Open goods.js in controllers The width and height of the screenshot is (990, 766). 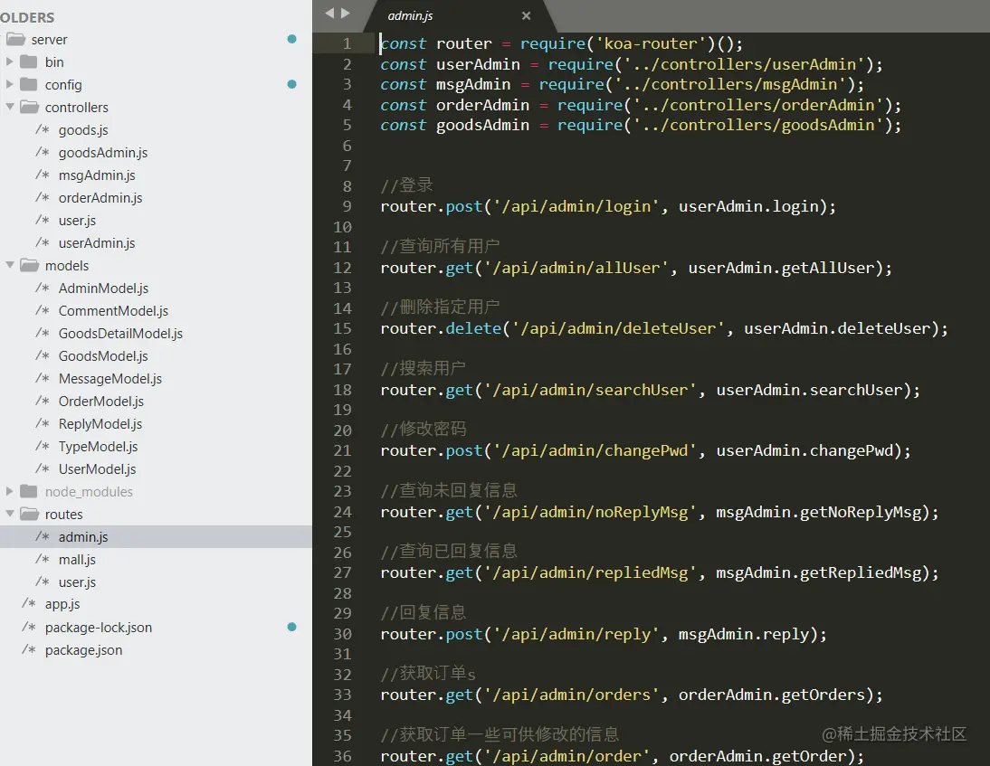(x=83, y=130)
